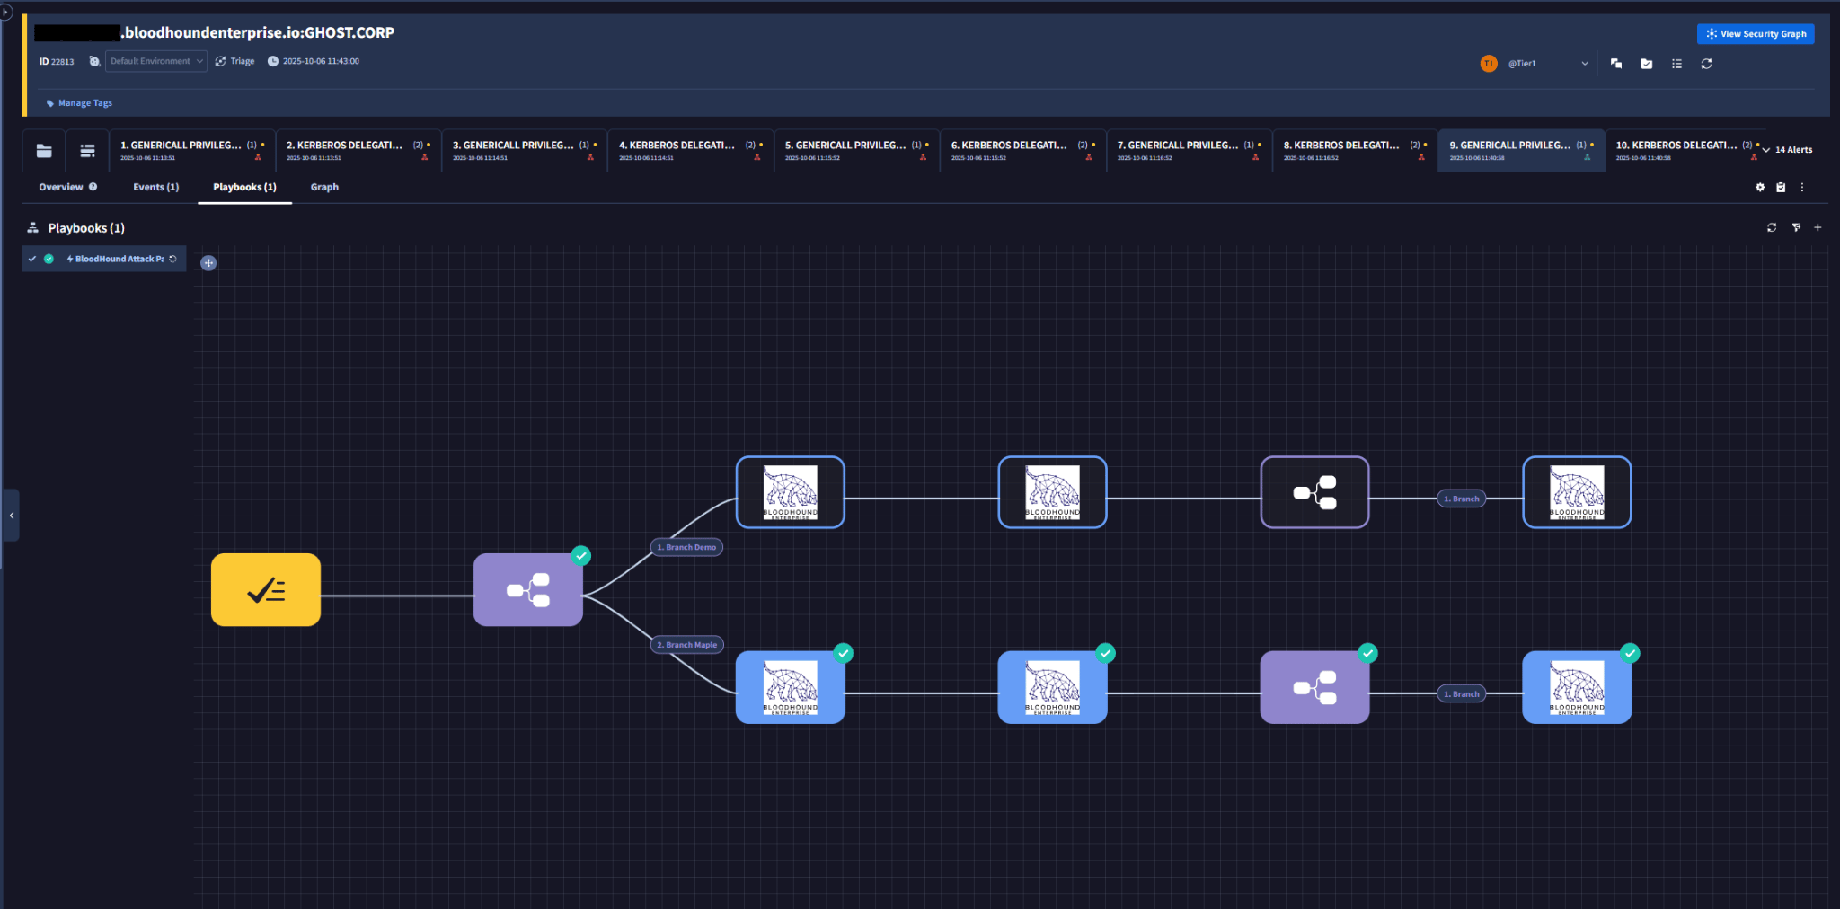Collapse the left side panel arrow

(x=11, y=516)
